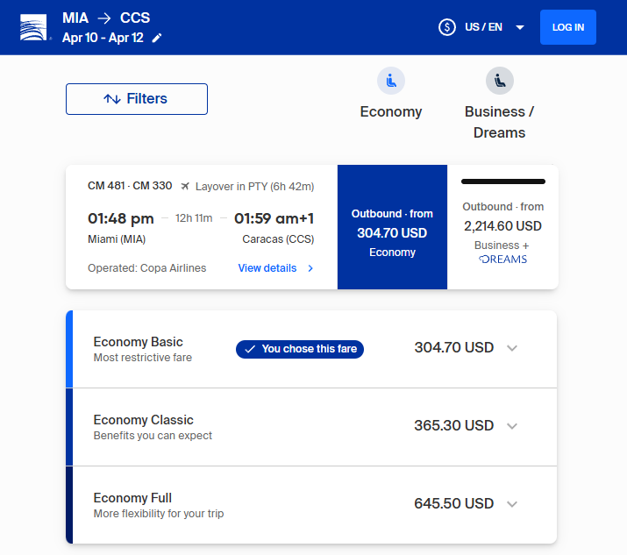Click the 304.70 USD Economy Basic price
The width and height of the screenshot is (627, 555).
point(454,347)
